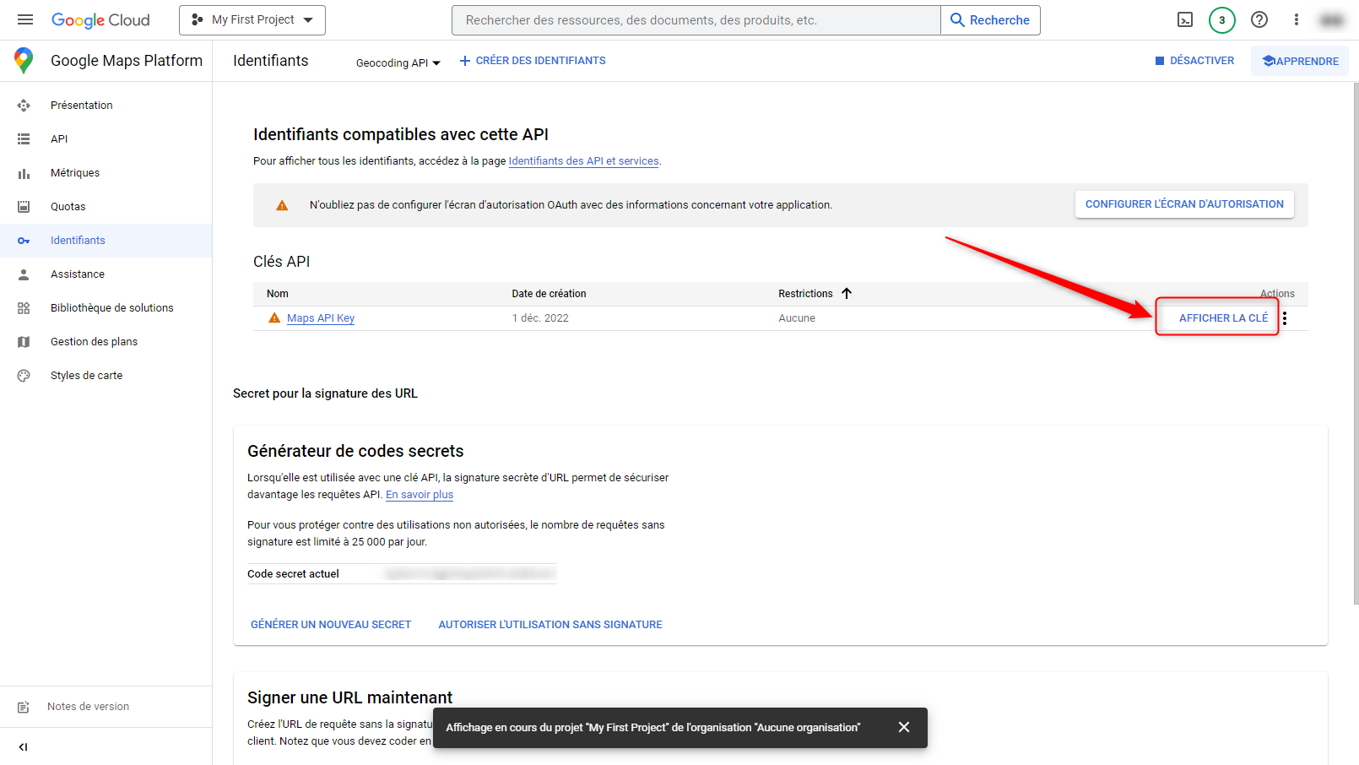Viewport: 1359px width, 765px height.
Task: Click the Métriques bar chart icon
Action: click(24, 173)
